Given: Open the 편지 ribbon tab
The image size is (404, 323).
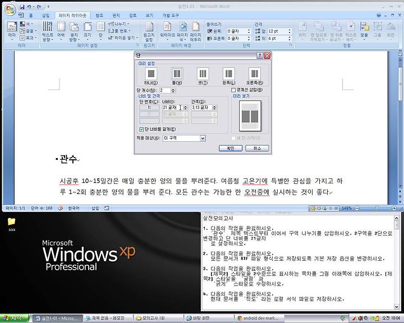Looking at the screenshot, I should click(116, 16).
